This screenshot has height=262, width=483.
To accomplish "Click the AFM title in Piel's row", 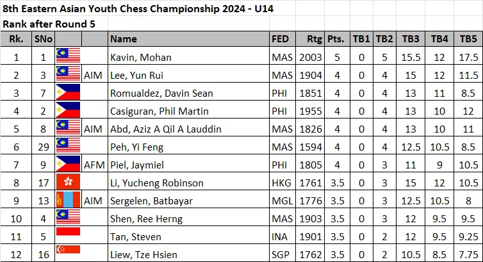I will (x=94, y=165).
